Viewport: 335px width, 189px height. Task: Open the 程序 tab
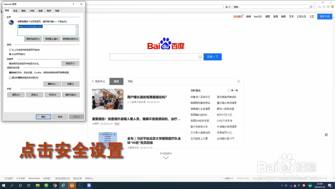point(49,11)
